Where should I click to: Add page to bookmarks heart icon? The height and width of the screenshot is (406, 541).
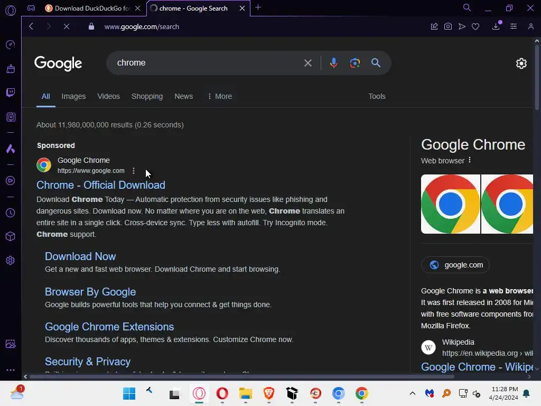coord(475,26)
